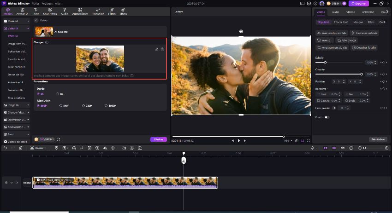
Task: Click the rotate handle above the preview image
Action: [x=241, y=31]
